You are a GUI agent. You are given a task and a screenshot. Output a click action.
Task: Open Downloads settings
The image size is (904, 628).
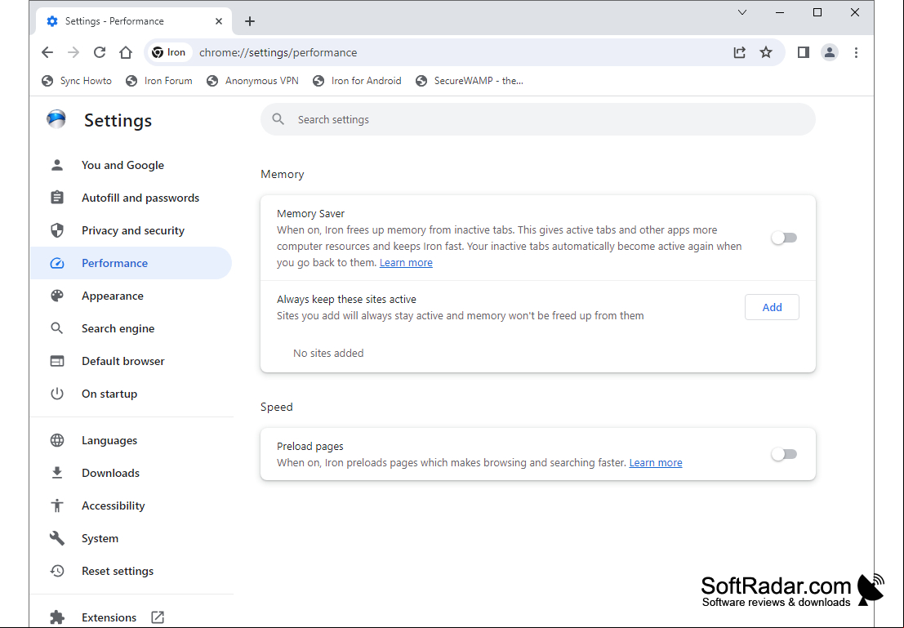point(131,473)
